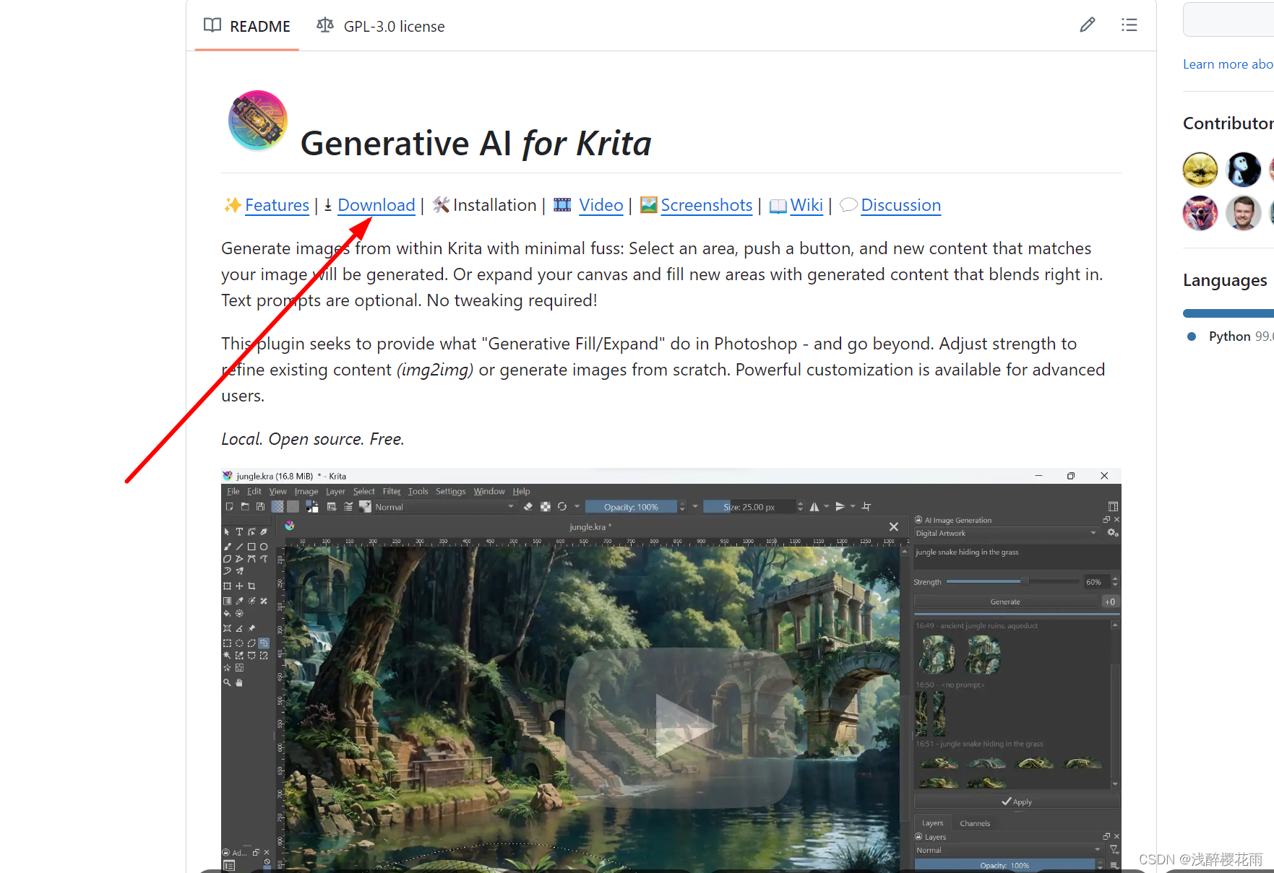The image size is (1274, 873).
Task: Select Krita's Text tool
Action: (x=239, y=531)
